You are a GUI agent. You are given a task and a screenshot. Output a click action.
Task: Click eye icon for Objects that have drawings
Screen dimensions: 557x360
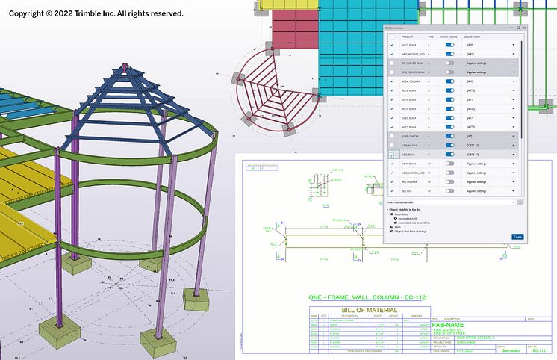(391, 231)
